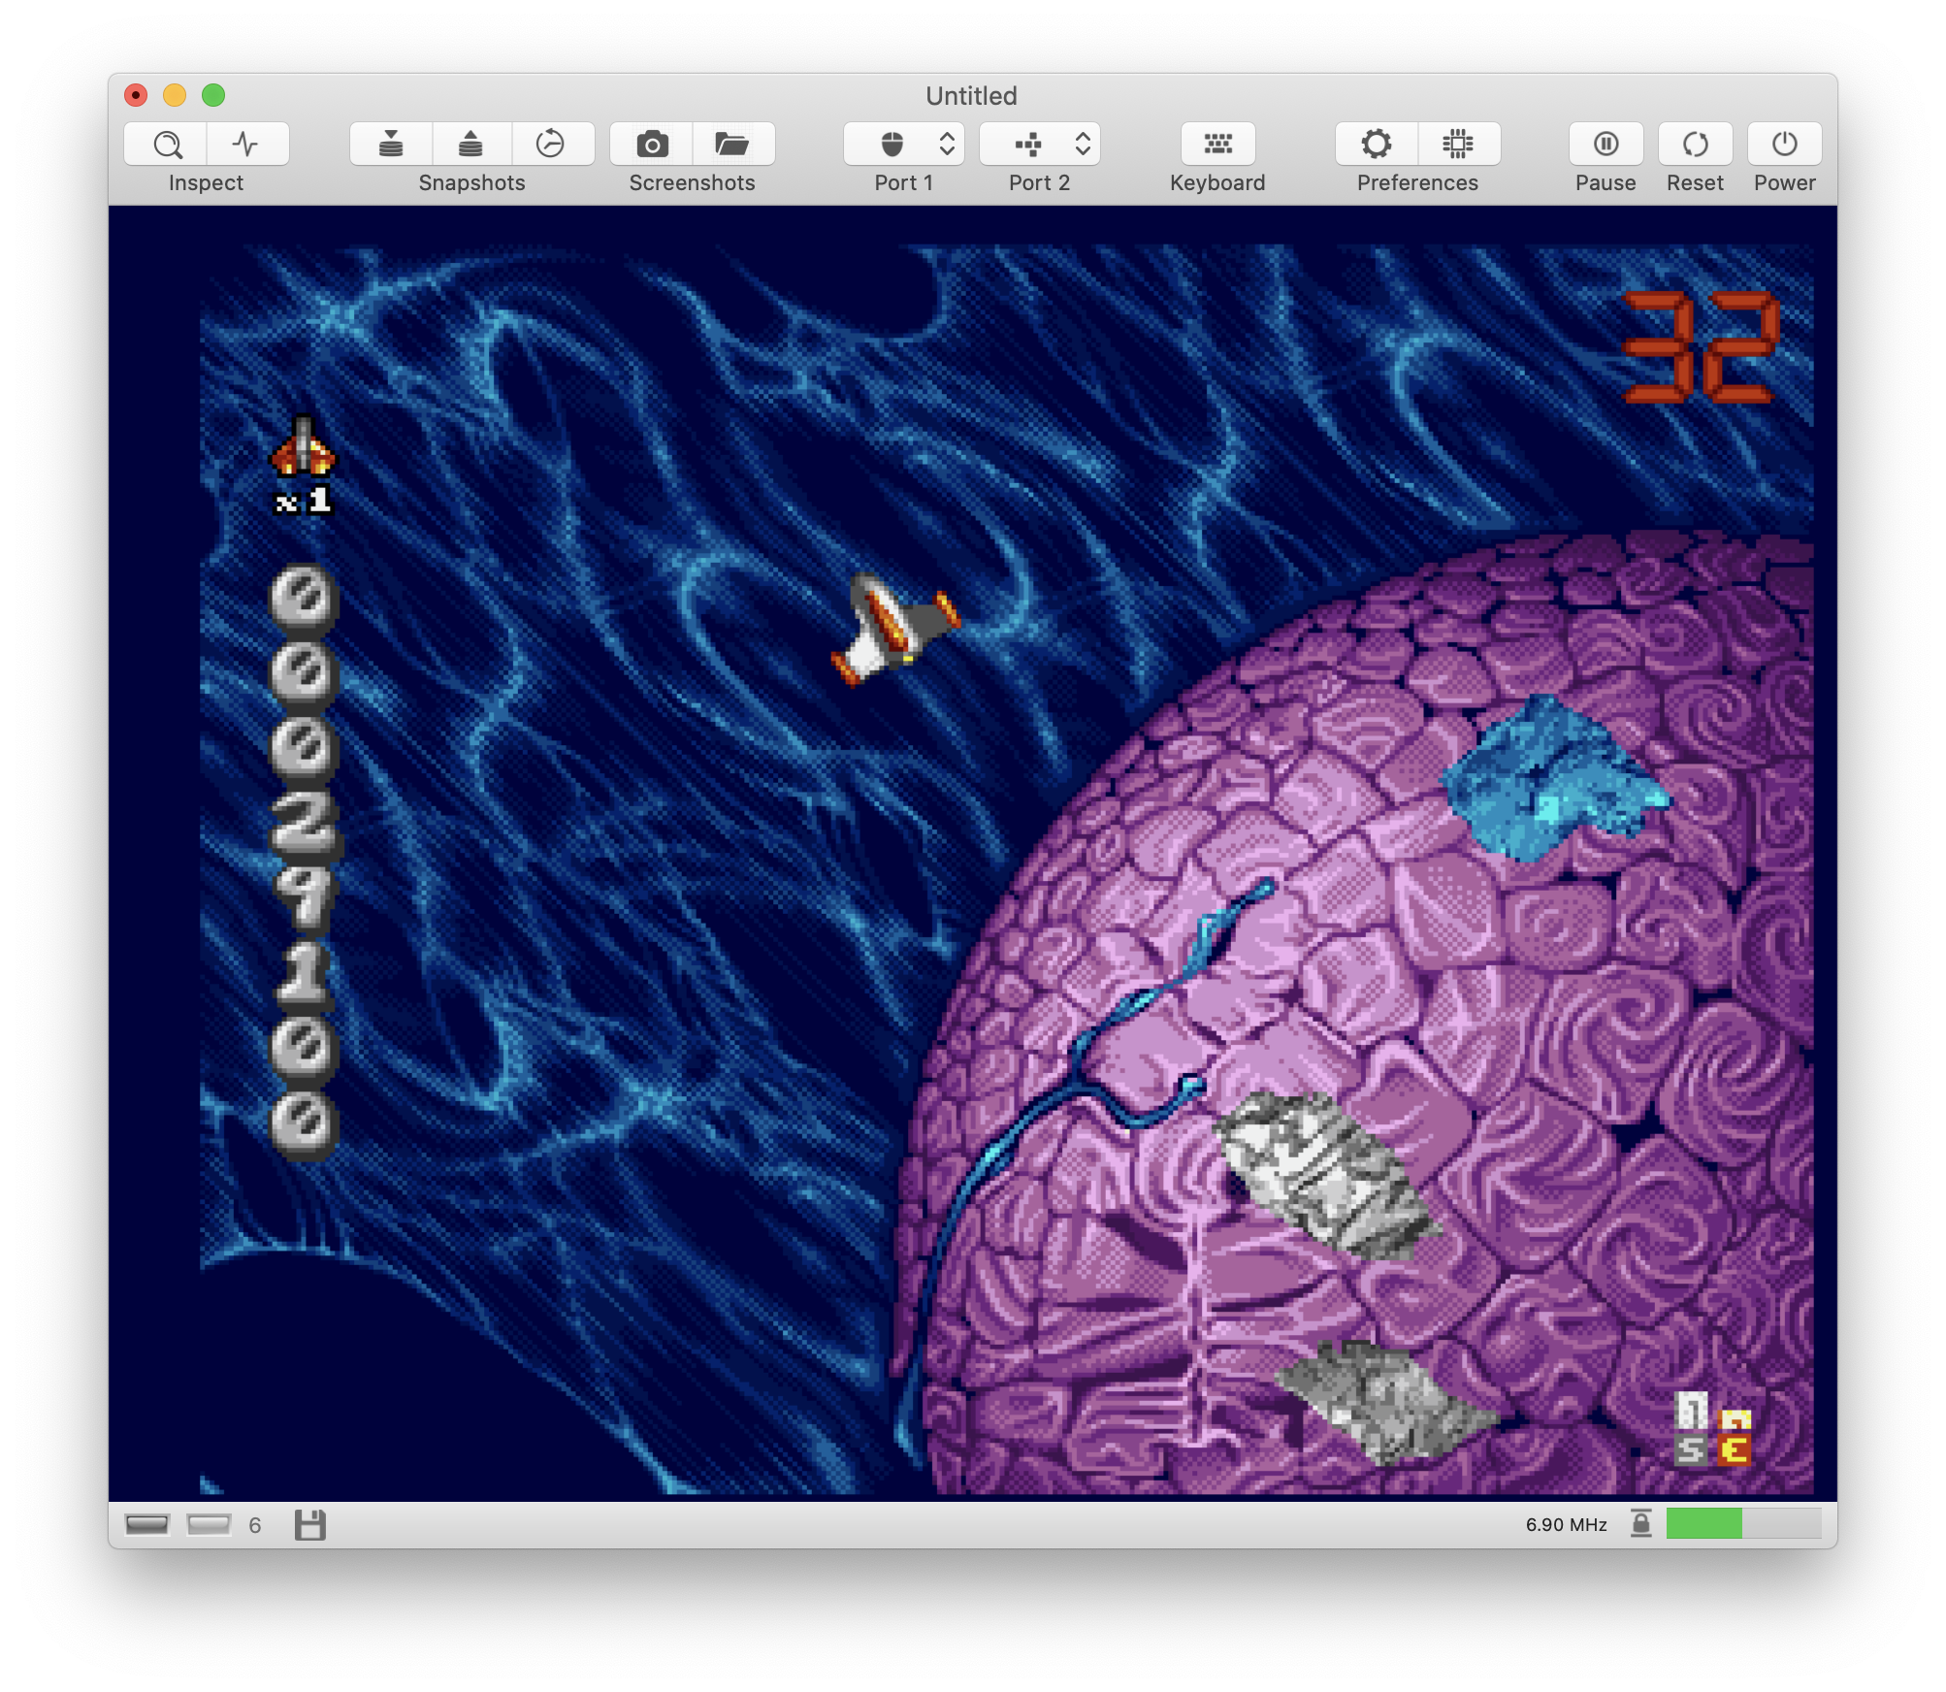Screen dimensions: 1946x1692
Task: Toggle the warp mode lock icon
Action: point(1641,1523)
